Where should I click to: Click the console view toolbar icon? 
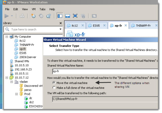click(94, 16)
